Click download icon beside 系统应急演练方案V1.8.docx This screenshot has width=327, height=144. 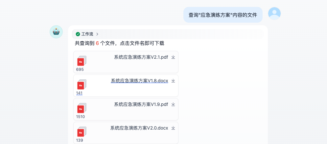[173, 81]
